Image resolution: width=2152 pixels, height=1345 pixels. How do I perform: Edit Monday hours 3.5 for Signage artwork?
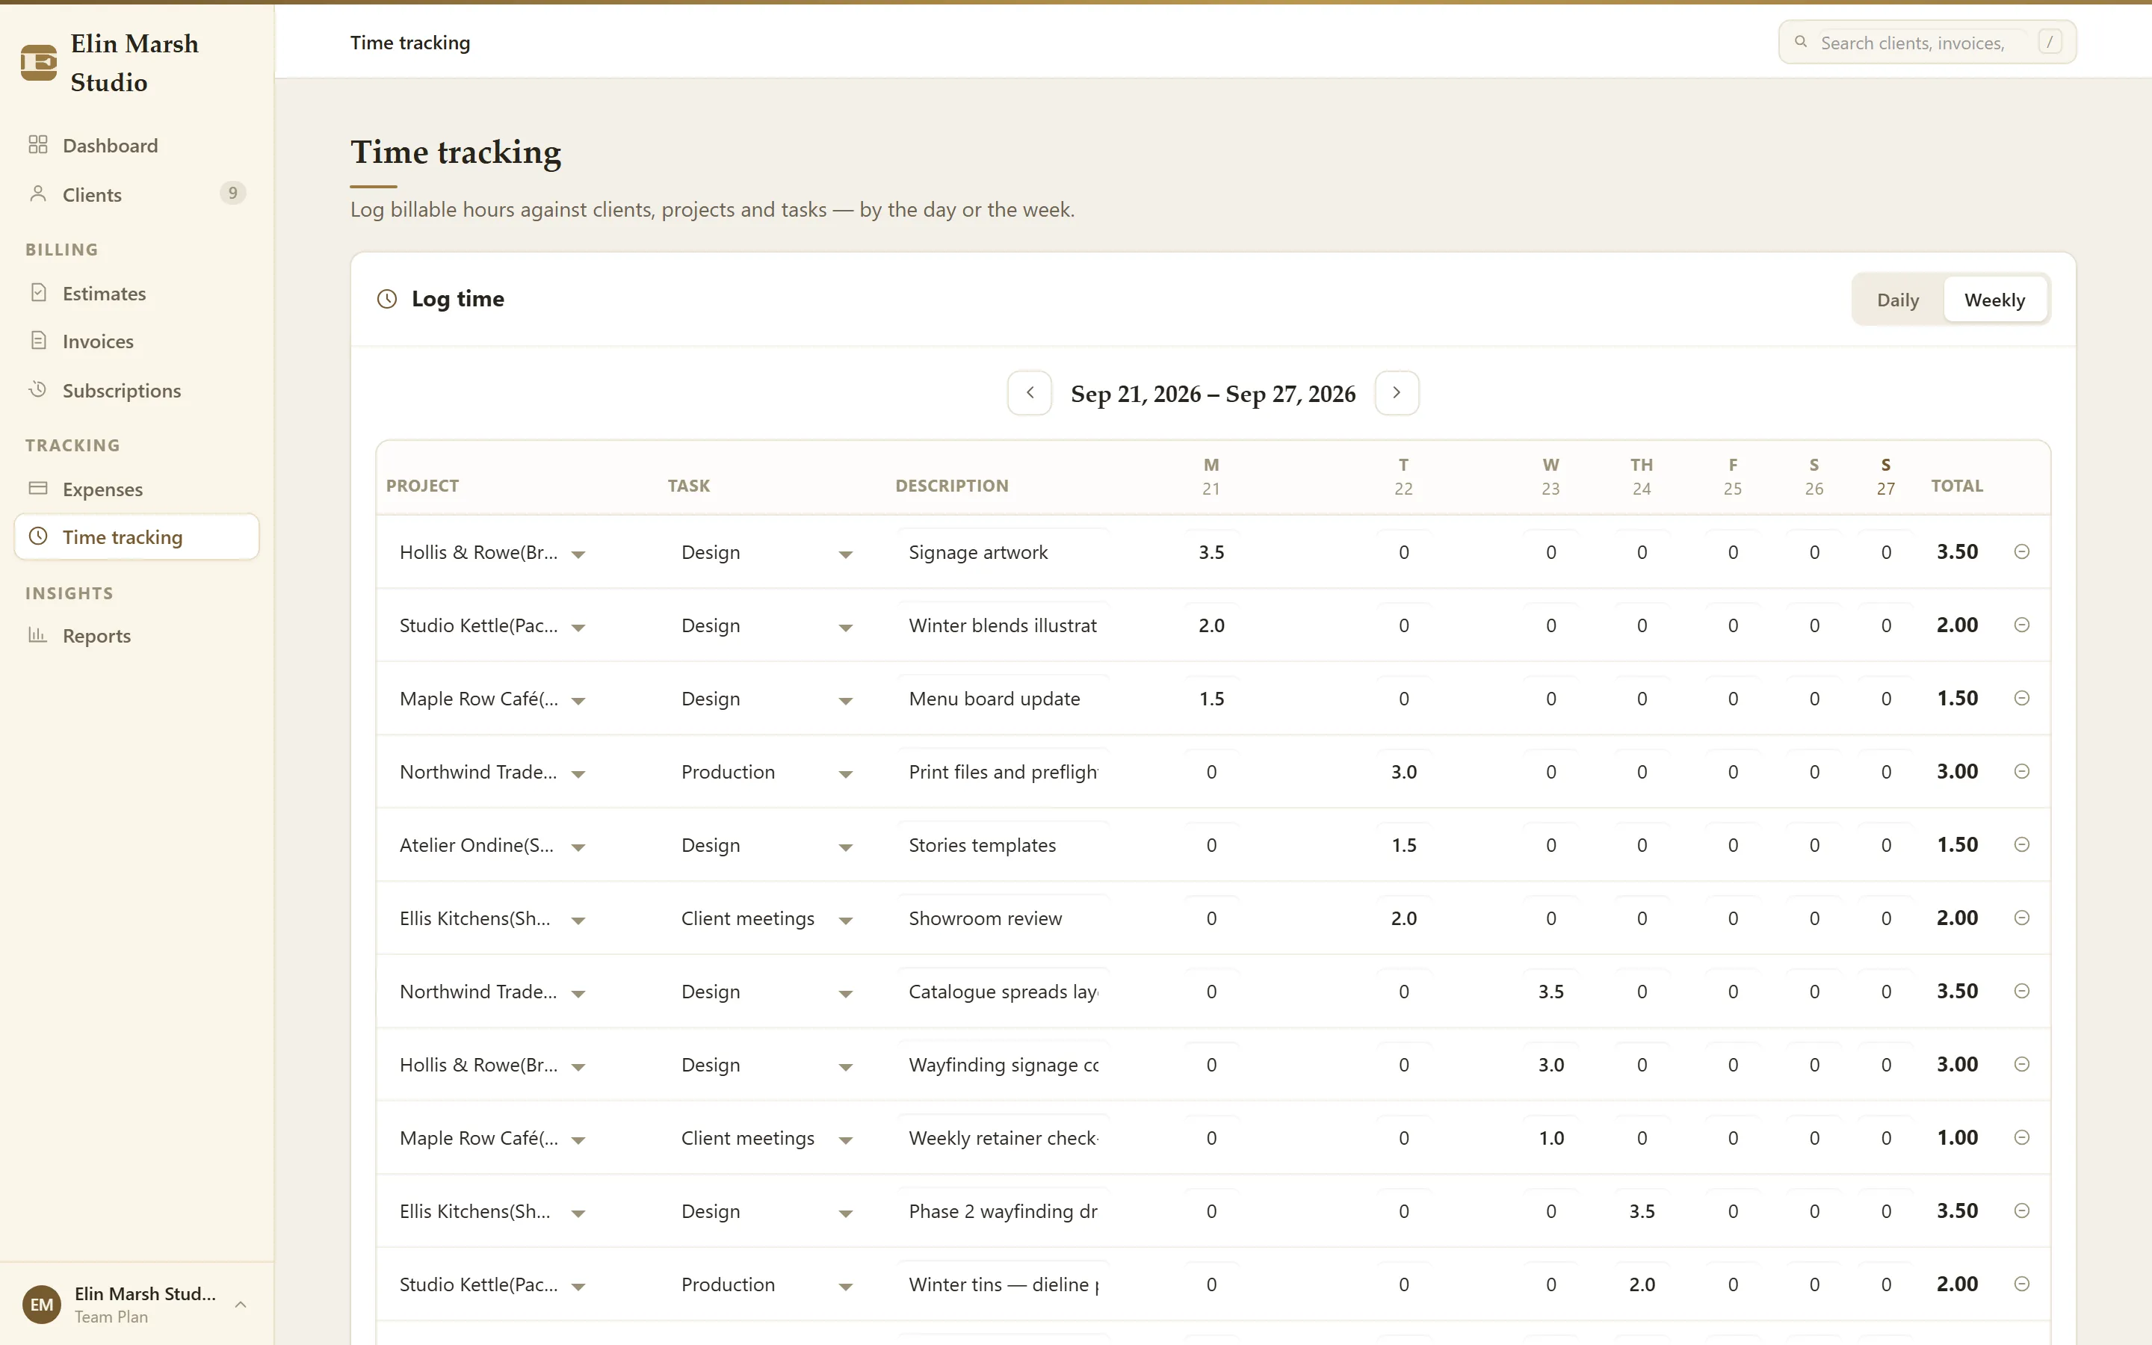pyautogui.click(x=1211, y=552)
